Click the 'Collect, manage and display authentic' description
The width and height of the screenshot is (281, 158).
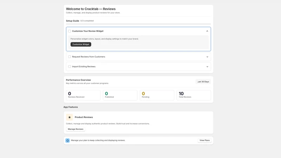click(108, 124)
